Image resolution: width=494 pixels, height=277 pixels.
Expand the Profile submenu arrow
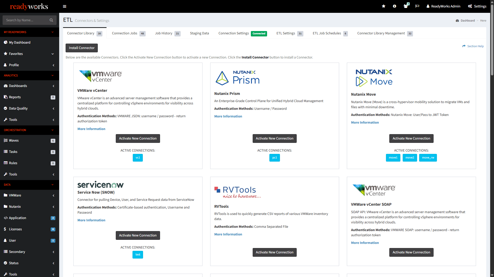(53, 65)
